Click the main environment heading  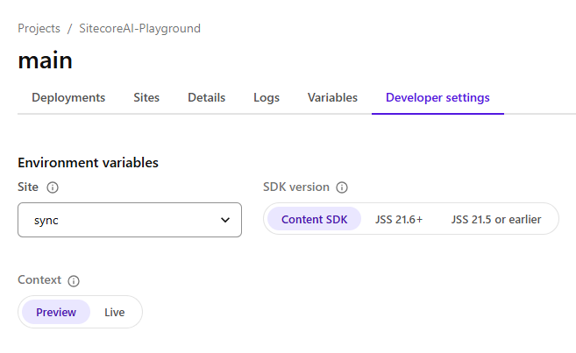point(46,60)
